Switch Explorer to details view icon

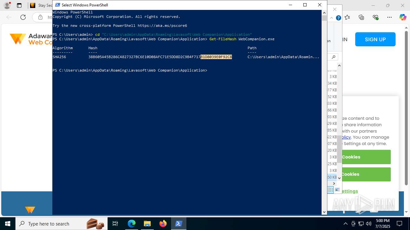[330, 190]
